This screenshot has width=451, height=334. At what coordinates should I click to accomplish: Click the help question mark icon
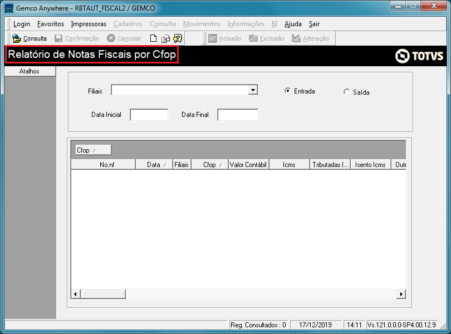[x=178, y=38]
